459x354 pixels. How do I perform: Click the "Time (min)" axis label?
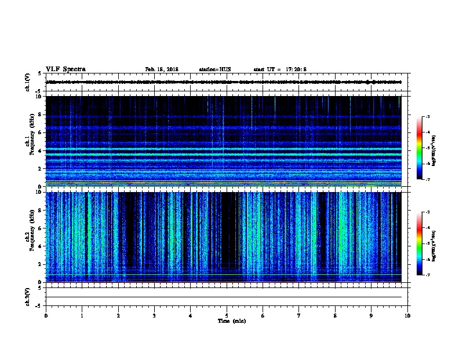232,321
